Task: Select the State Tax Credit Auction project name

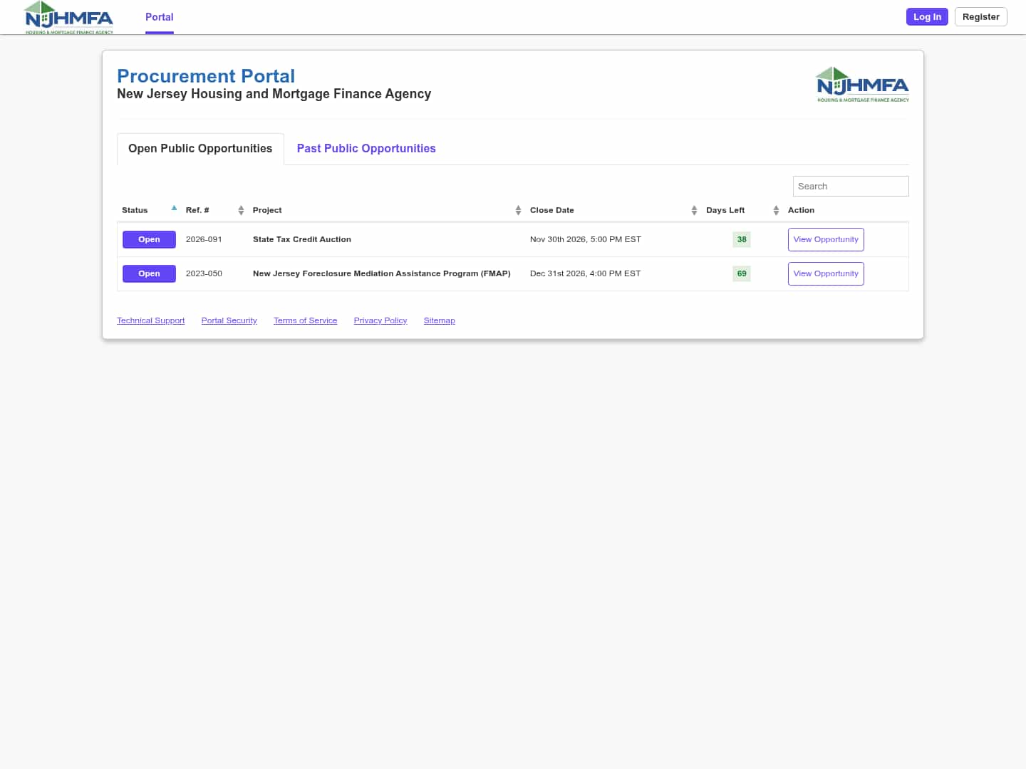Action: (302, 239)
